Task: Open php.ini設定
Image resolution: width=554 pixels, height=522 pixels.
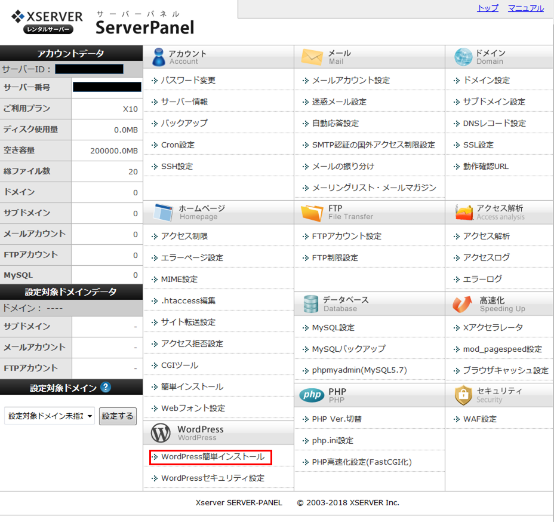Action: click(x=333, y=440)
